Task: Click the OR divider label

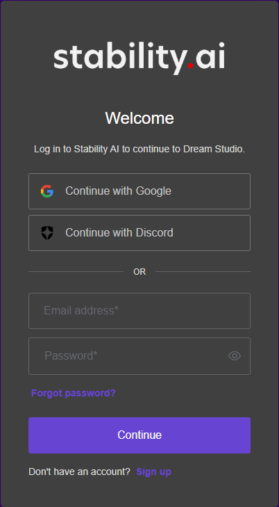Action: click(139, 272)
